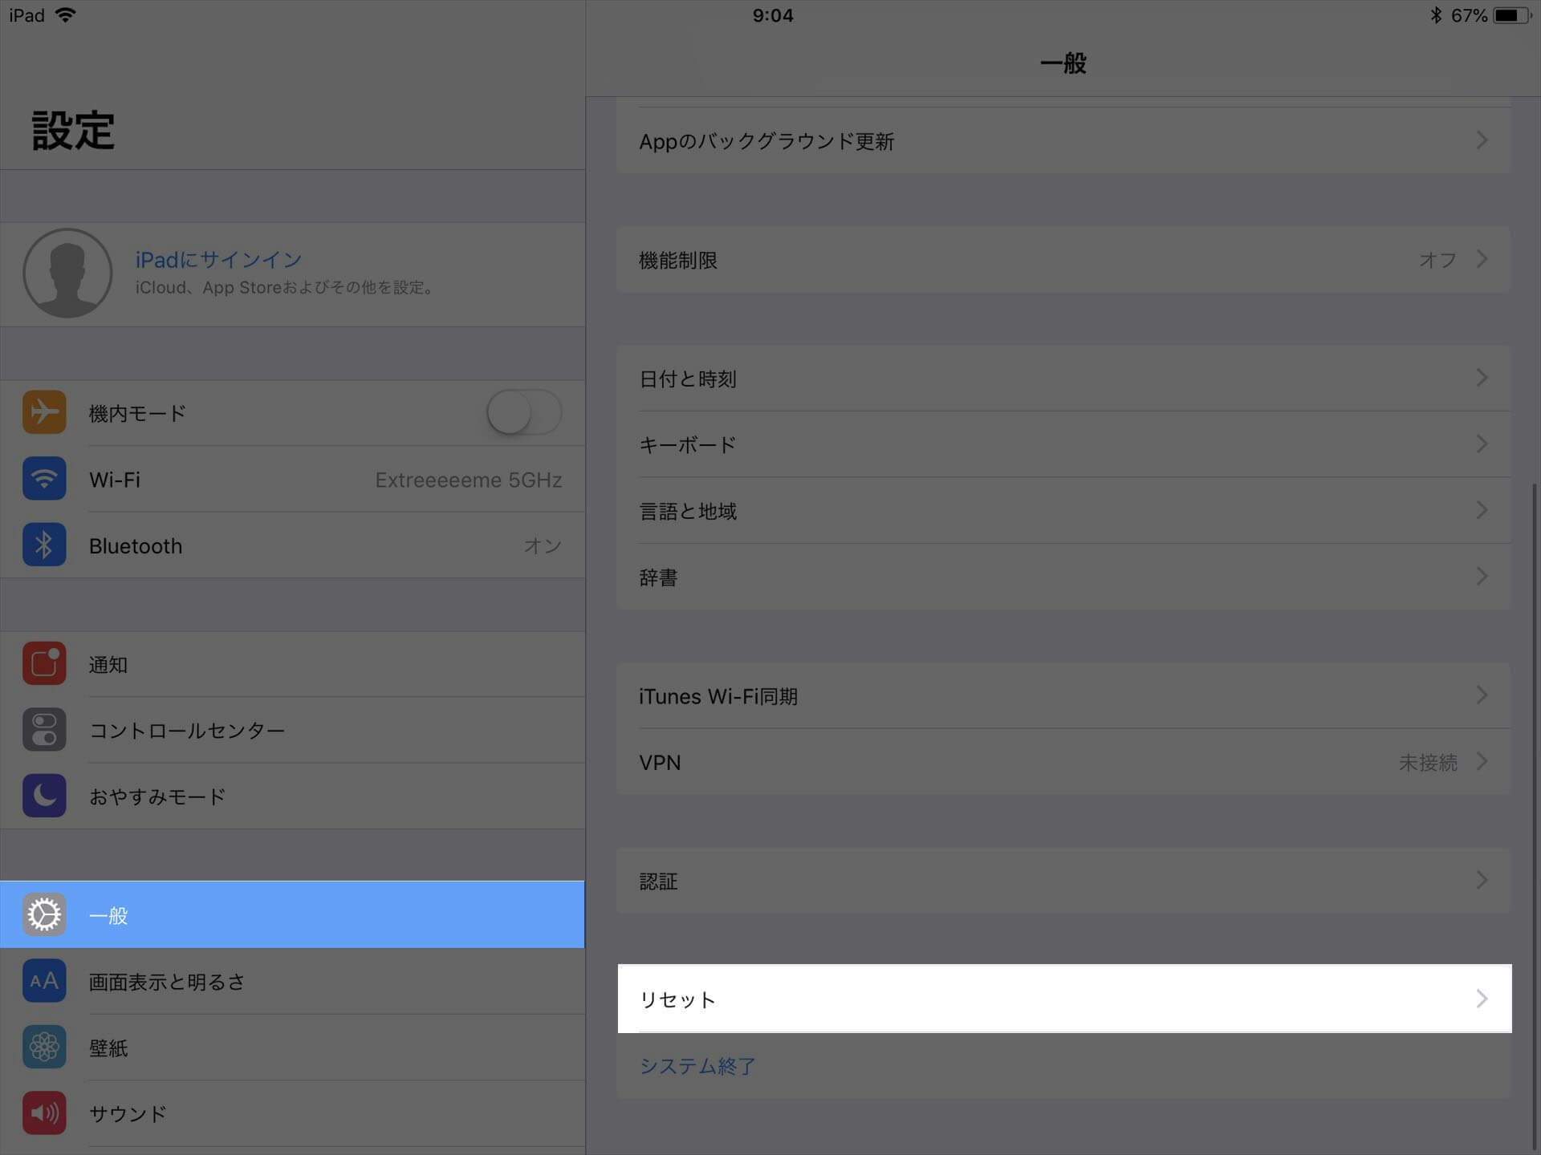Image resolution: width=1541 pixels, height=1155 pixels.
Task: Open the キーボード settings row
Action: [1063, 444]
